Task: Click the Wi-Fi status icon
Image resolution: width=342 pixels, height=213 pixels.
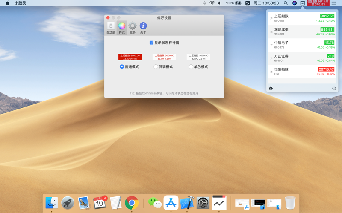Action: pyautogui.click(x=212, y=3)
